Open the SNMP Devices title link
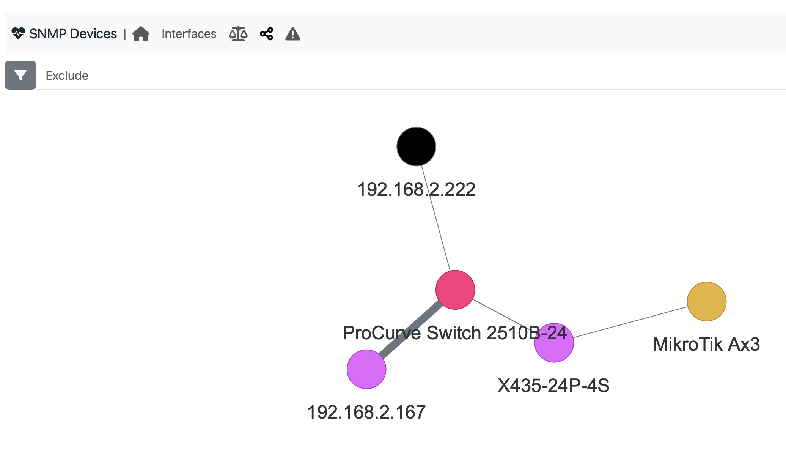786x463 pixels. pos(73,34)
